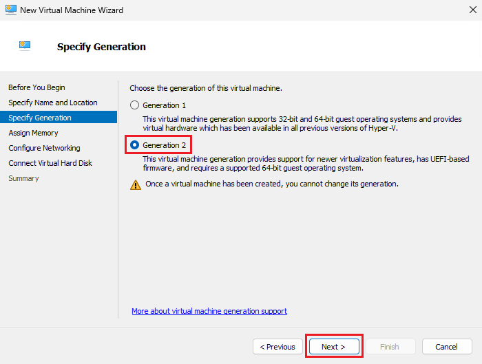This screenshot has width=482, height=364.
Task: Select the Specify Generation step in sidebar
Action: [x=40, y=118]
